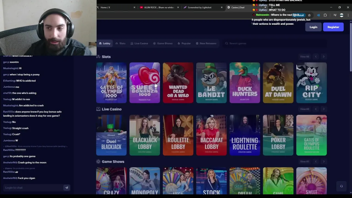
Task: Click the Install chip in address bar
Action: pyautogui.click(x=299, y=15)
